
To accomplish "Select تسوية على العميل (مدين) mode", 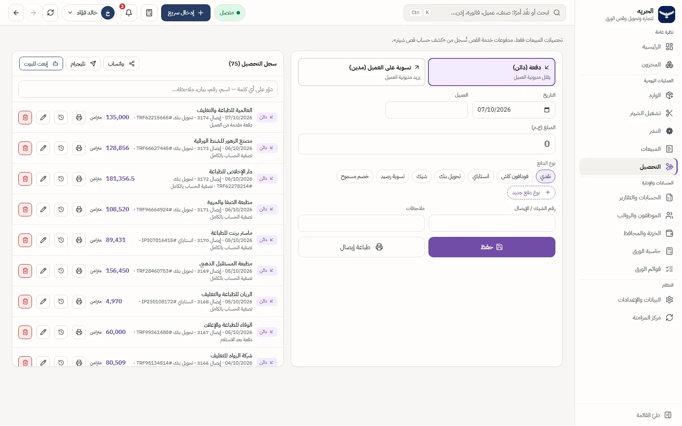I will 361,72.
